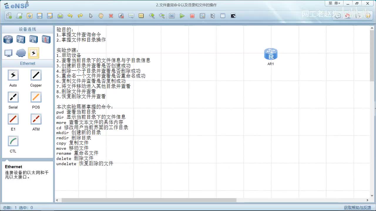Reset the view to 1:1 size
Viewport: 376px width, 211px height.
172,16
